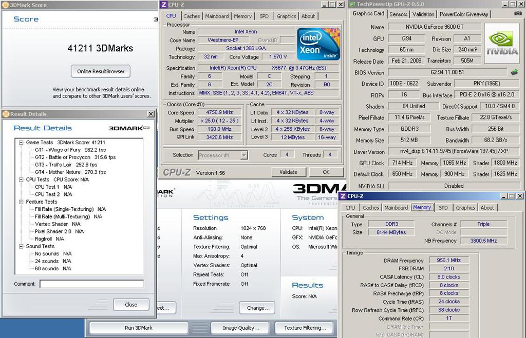Open Texture Filtering settings button
The image size is (526, 338).
click(305, 328)
